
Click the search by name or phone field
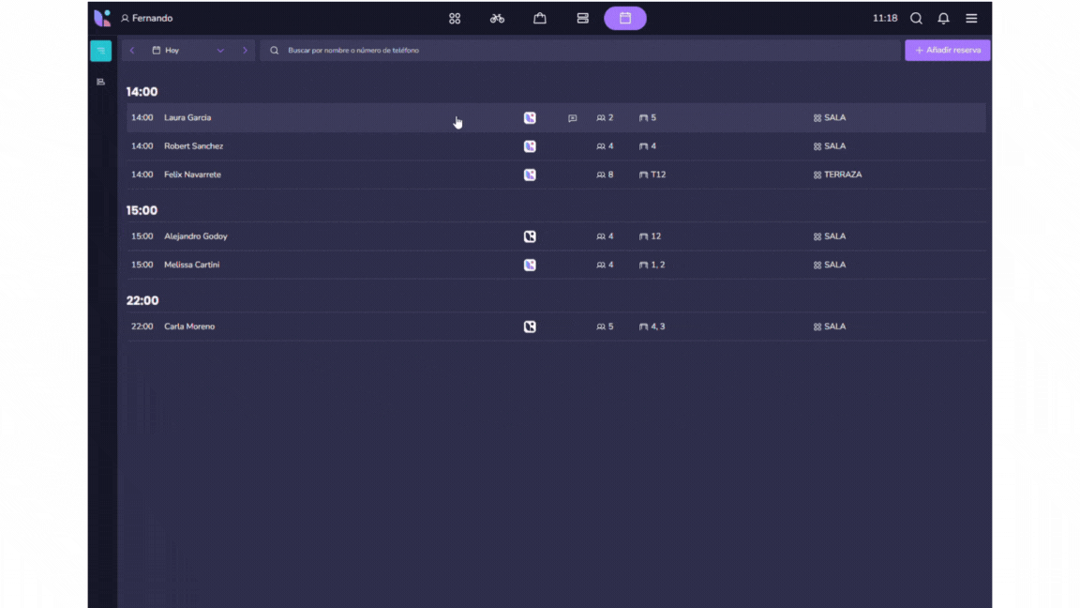(581, 51)
